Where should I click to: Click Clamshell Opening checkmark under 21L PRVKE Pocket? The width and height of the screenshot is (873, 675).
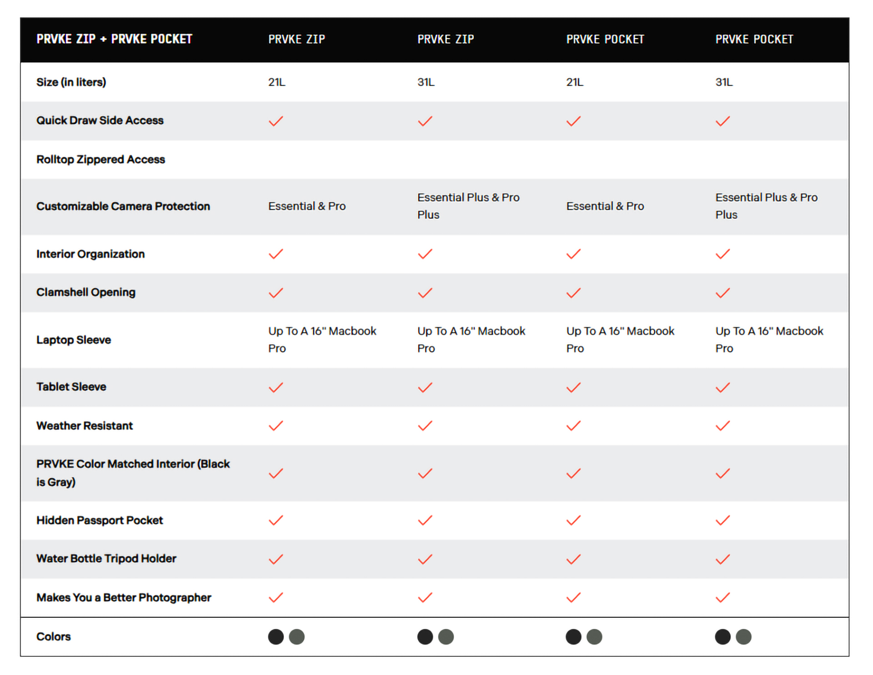pos(573,293)
